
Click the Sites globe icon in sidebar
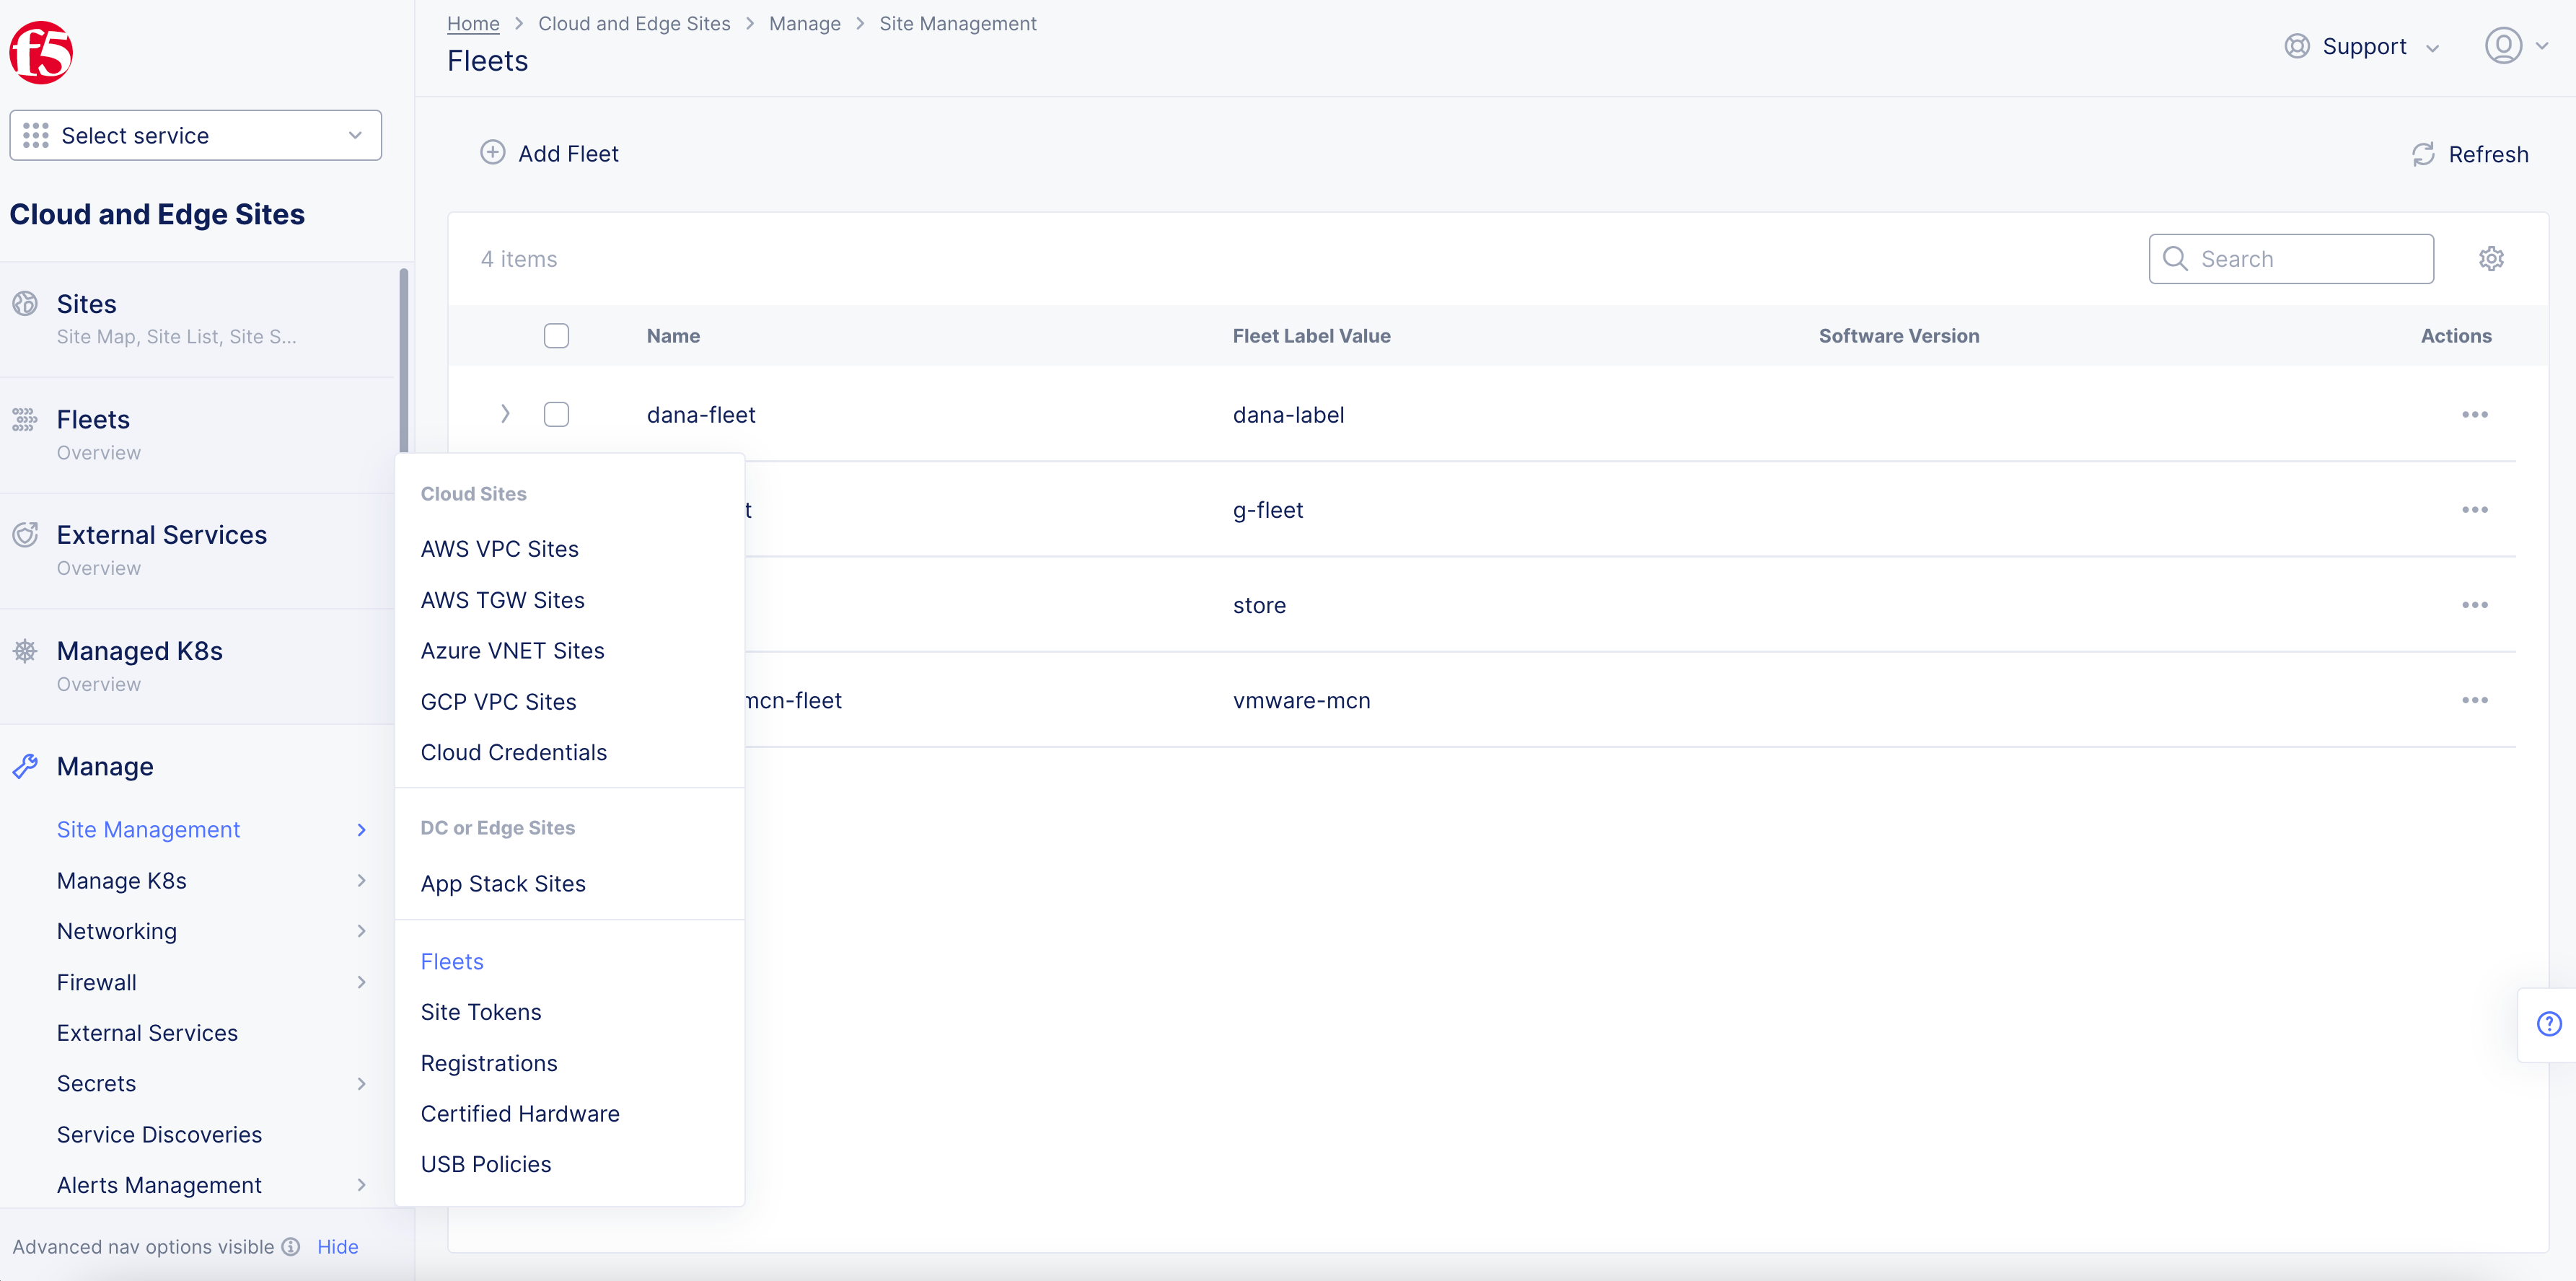point(25,303)
